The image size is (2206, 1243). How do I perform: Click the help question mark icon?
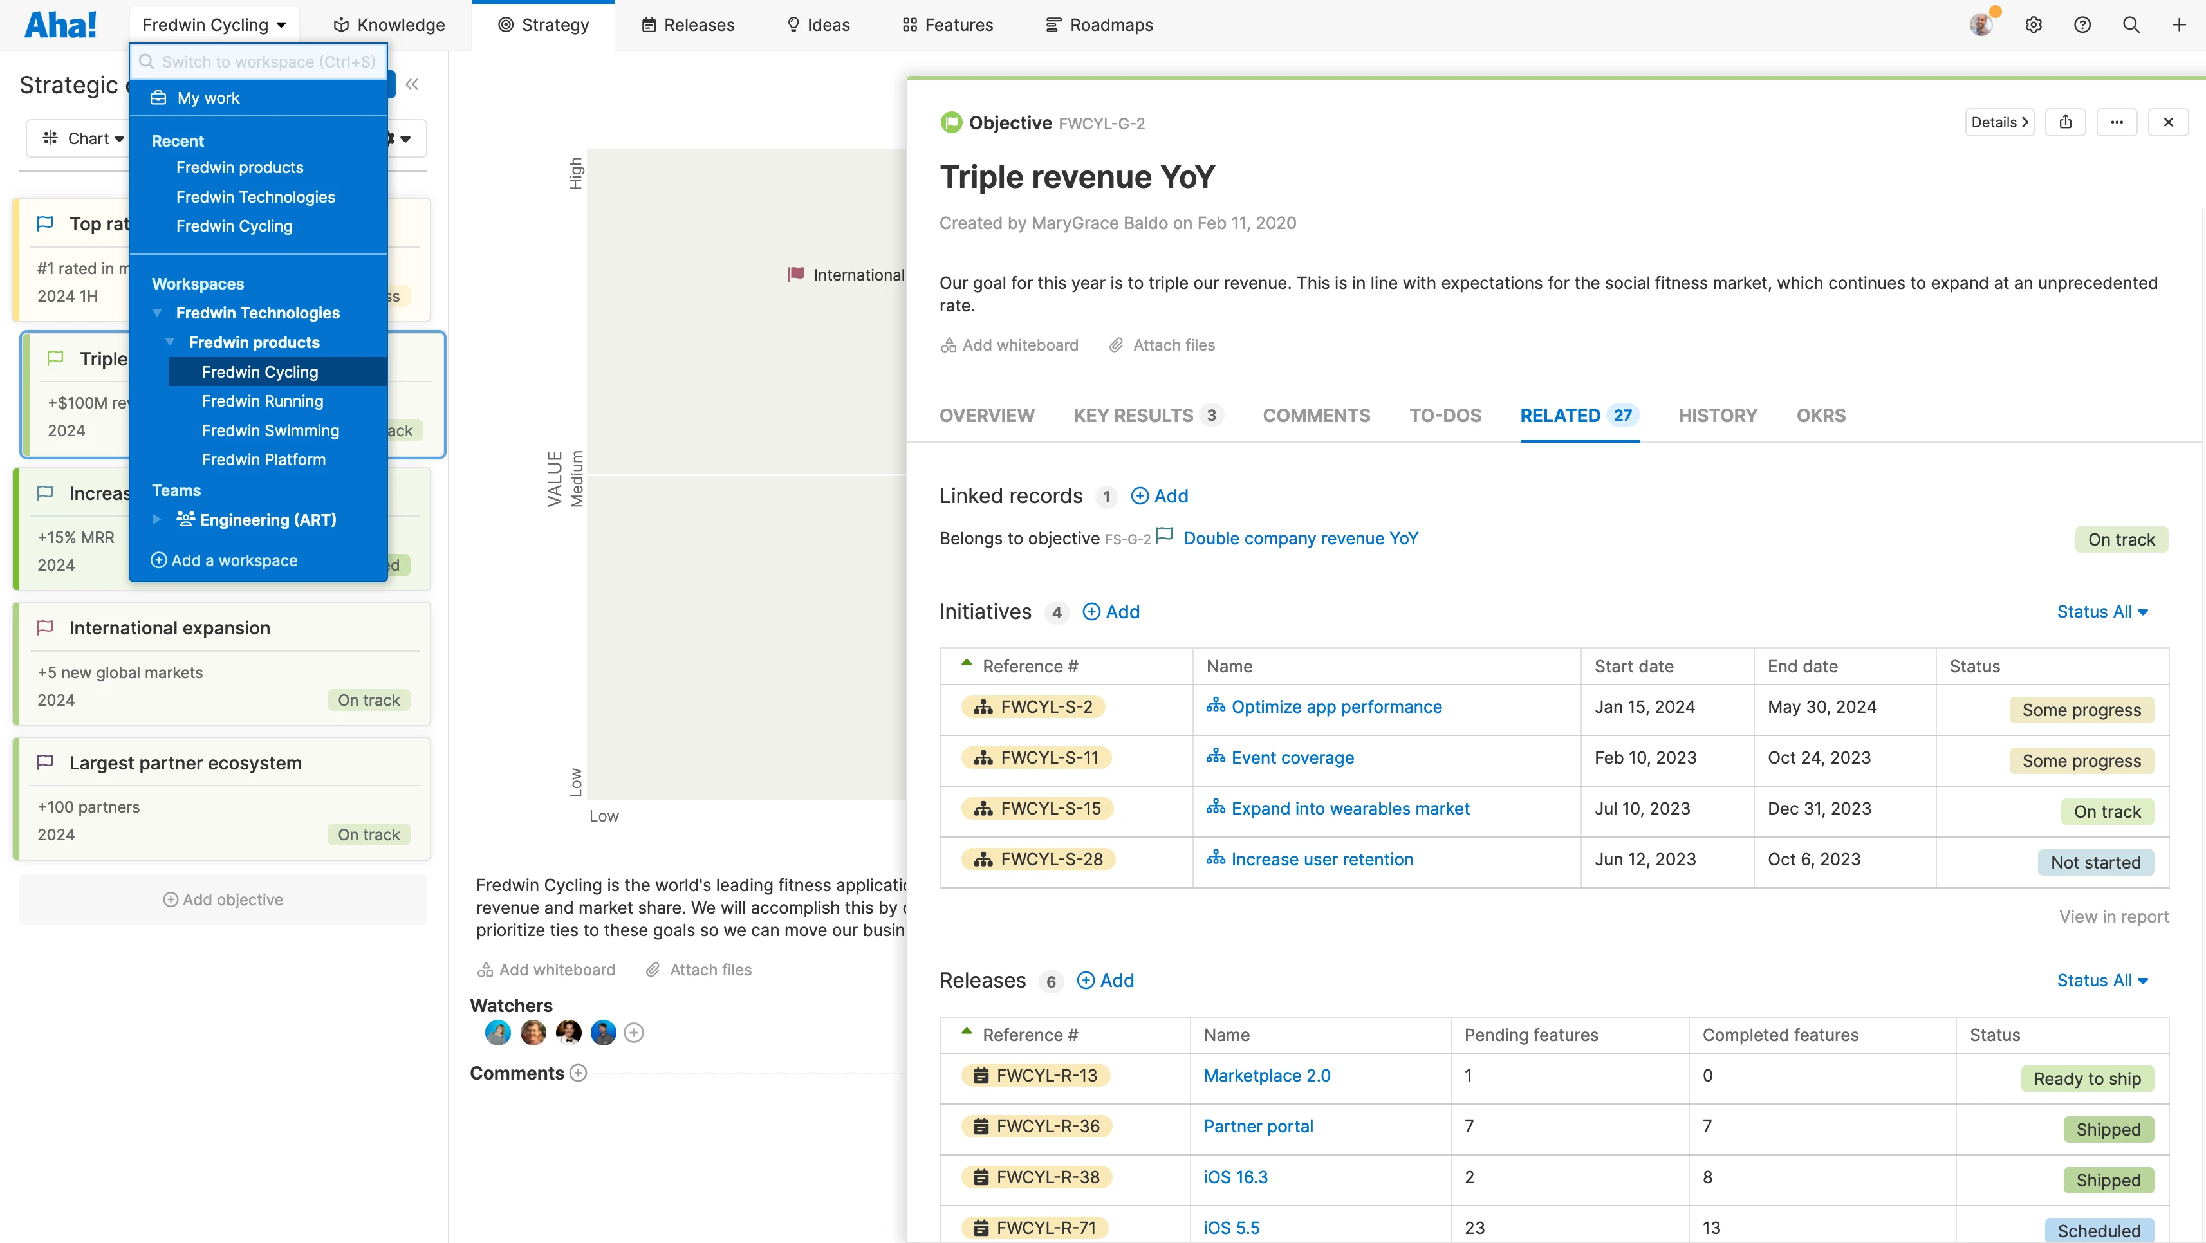point(2082,25)
